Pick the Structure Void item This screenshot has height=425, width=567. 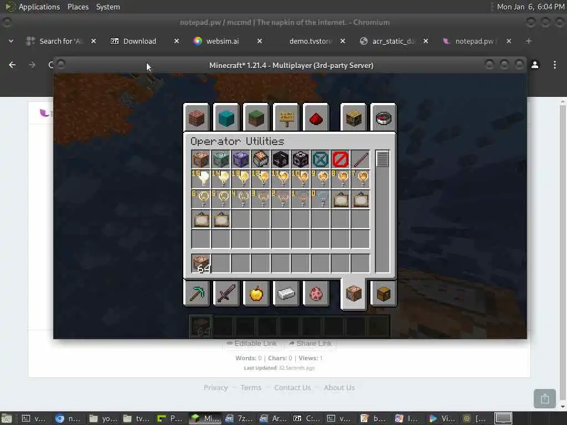pyautogui.click(x=320, y=159)
